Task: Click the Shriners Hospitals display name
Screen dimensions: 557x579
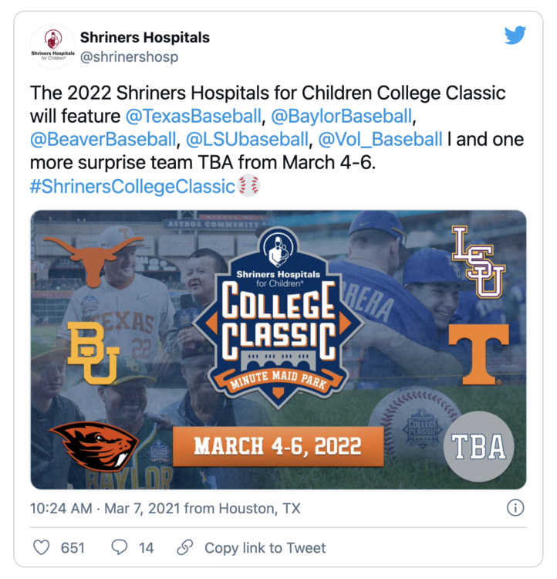Action: (x=145, y=37)
